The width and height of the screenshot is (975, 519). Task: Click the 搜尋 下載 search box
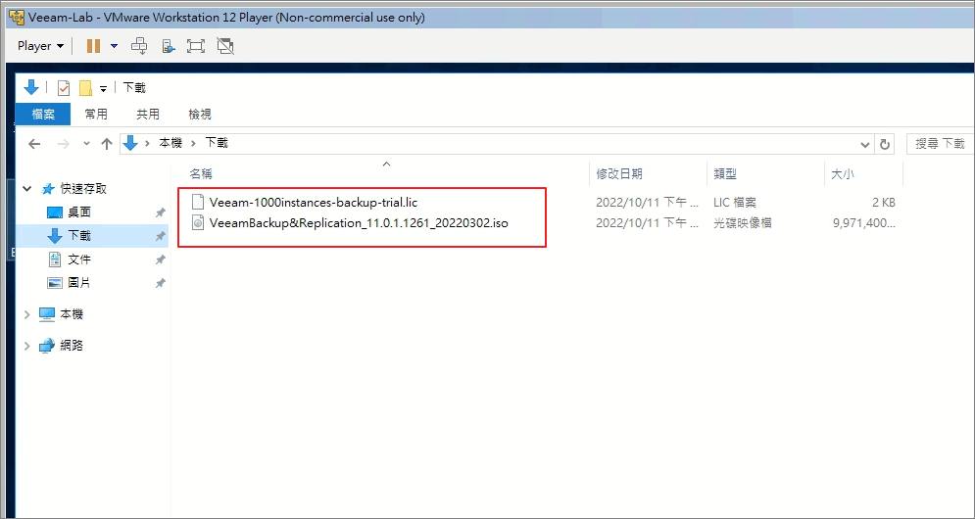click(940, 144)
